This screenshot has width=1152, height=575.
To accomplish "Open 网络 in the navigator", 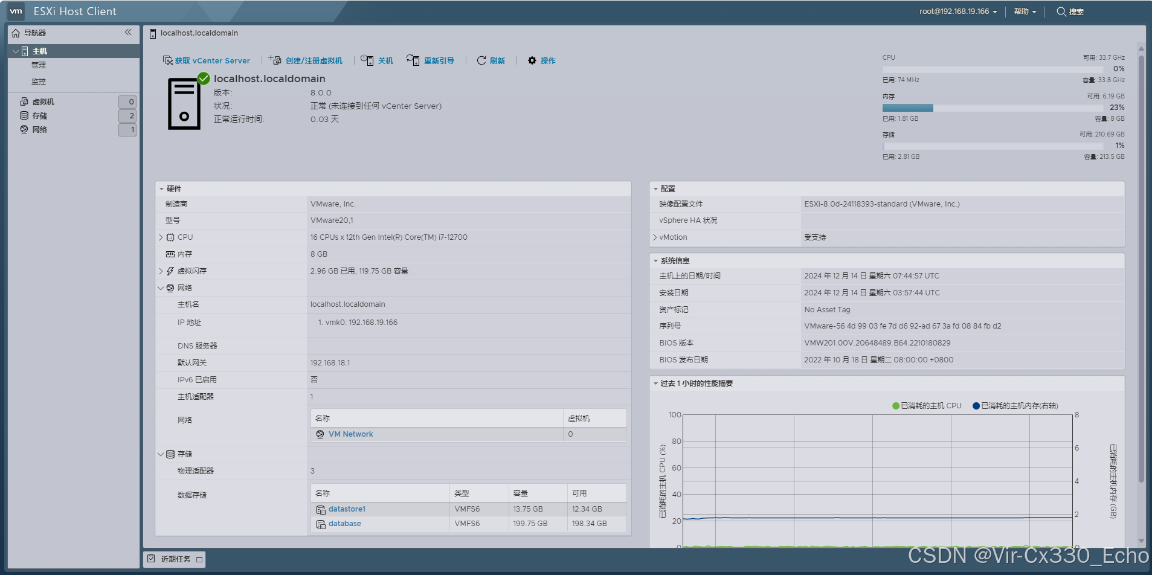I will pos(40,130).
